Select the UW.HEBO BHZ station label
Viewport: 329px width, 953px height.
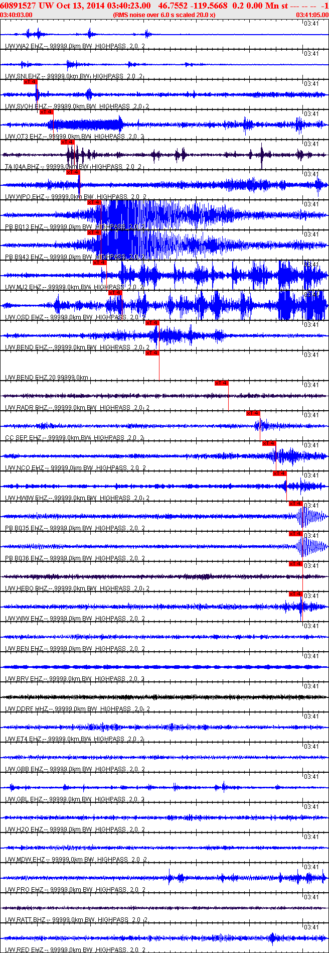coord(77,588)
